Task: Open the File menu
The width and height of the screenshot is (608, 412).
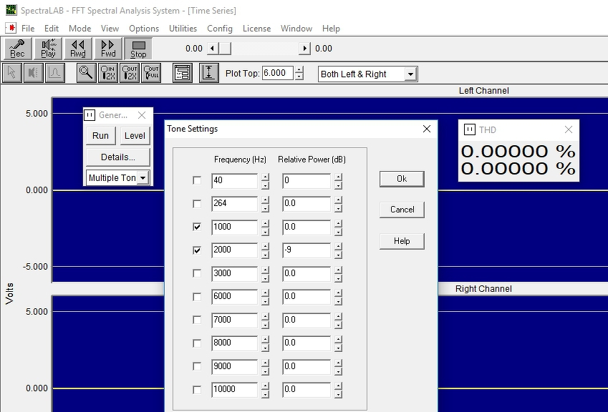Action: pos(28,29)
